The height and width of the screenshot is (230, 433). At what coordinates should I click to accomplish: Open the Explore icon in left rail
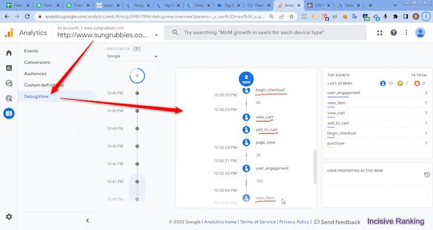9,83
